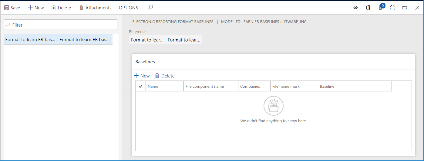Click the File component name column header
Screen dimensions: 424x161
211,86
